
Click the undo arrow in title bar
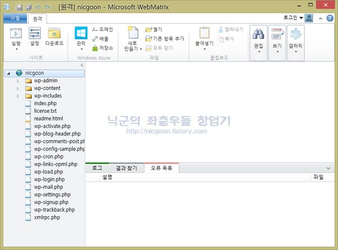pos(38,7)
